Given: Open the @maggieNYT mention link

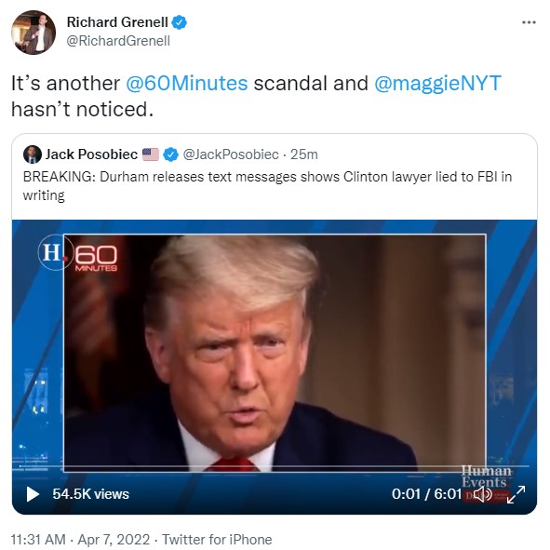Looking at the screenshot, I should (437, 84).
